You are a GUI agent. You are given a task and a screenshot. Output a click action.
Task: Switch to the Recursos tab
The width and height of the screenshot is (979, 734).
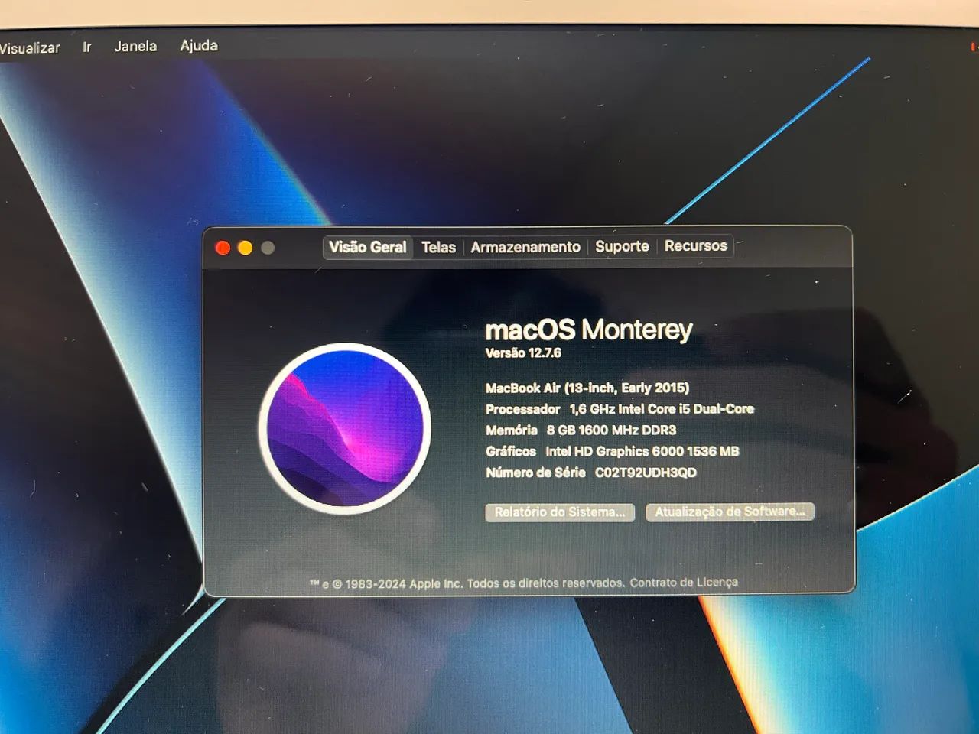click(695, 245)
